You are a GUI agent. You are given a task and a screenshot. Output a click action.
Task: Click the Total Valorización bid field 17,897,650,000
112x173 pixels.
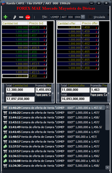pyautogui.click(x=20, y=99)
